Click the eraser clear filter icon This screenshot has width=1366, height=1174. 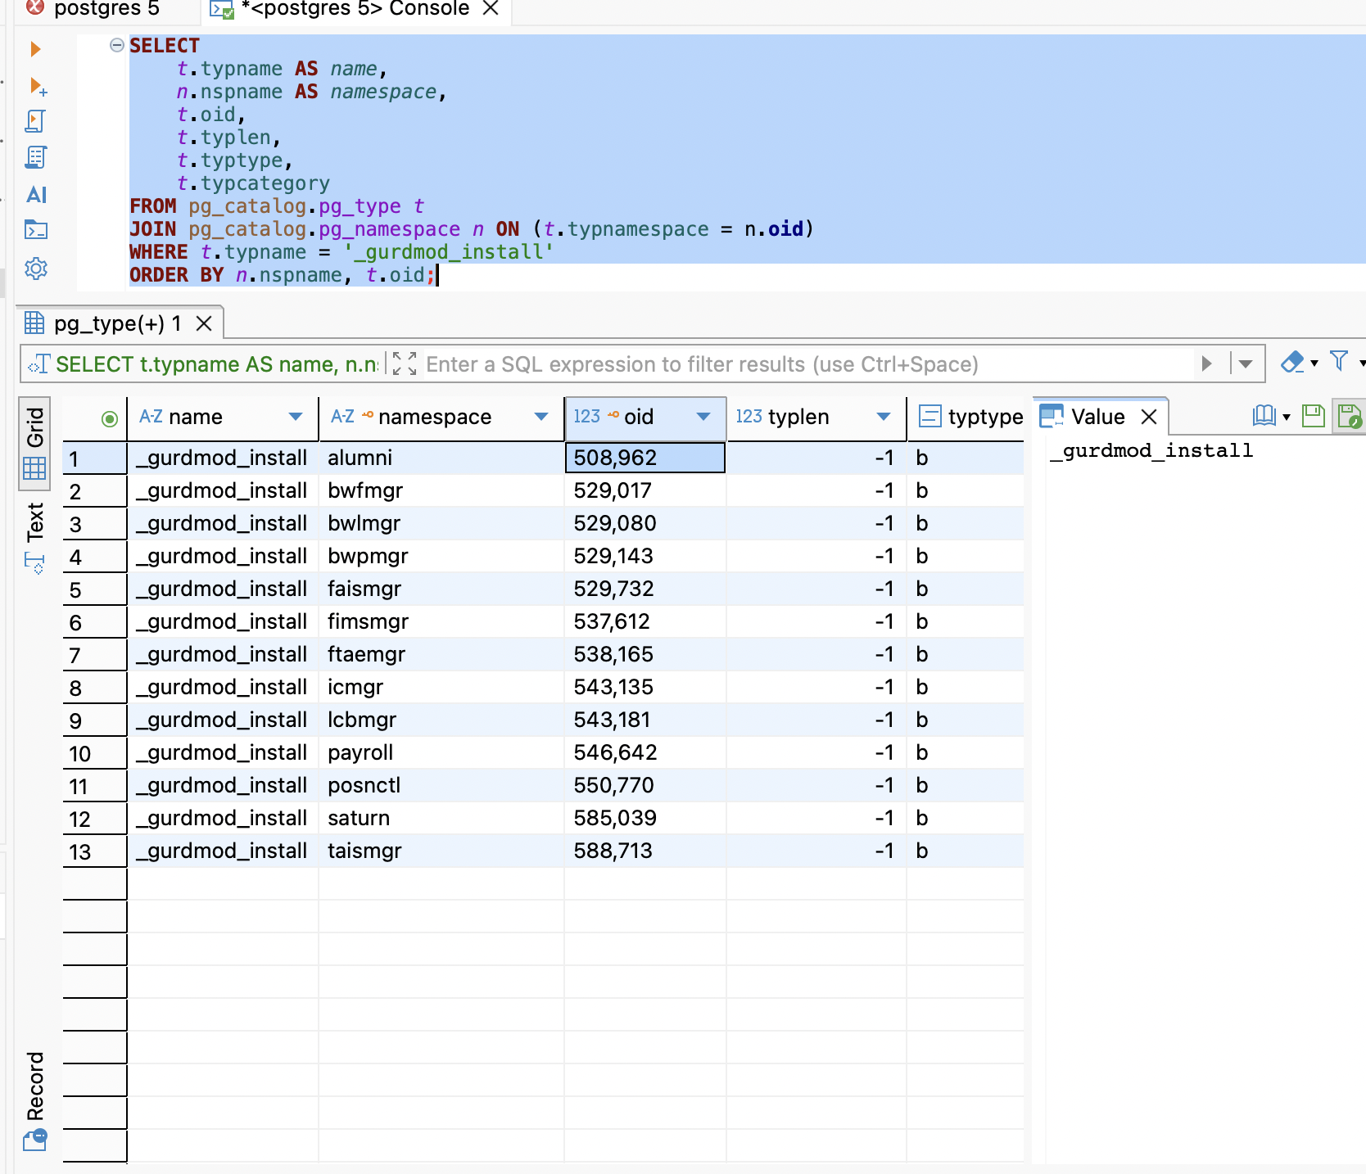pos(1292,362)
